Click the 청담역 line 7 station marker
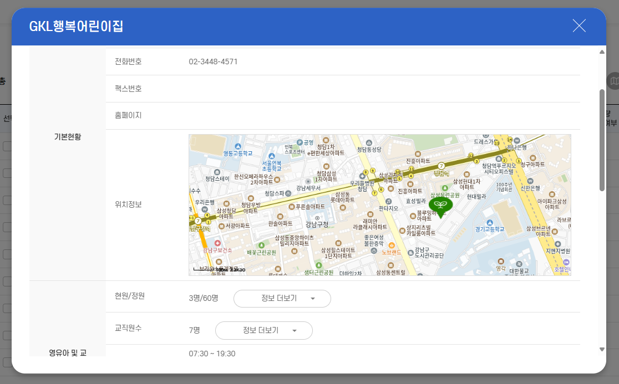The width and height of the screenshot is (619, 384). tap(442, 166)
